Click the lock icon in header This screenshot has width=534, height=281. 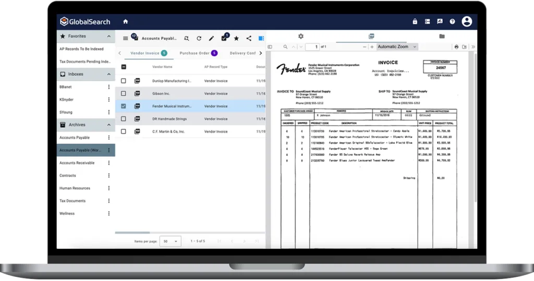415,21
